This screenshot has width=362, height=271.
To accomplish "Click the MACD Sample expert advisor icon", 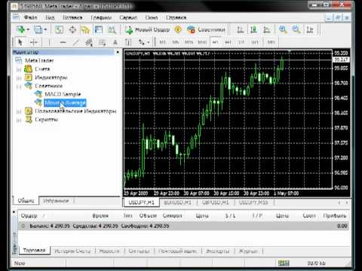I will 38,94.
